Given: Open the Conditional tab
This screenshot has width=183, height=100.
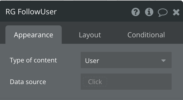Looking at the screenshot, I should pyautogui.click(x=146, y=35).
